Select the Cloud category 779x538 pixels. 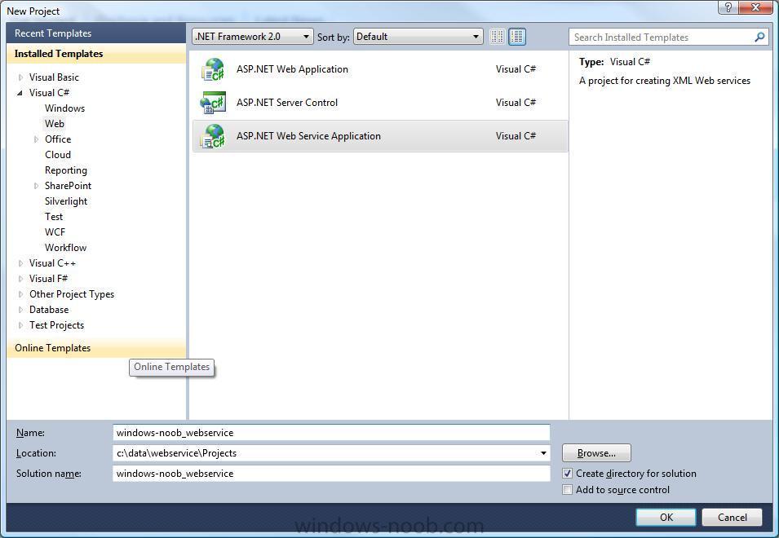tap(58, 155)
